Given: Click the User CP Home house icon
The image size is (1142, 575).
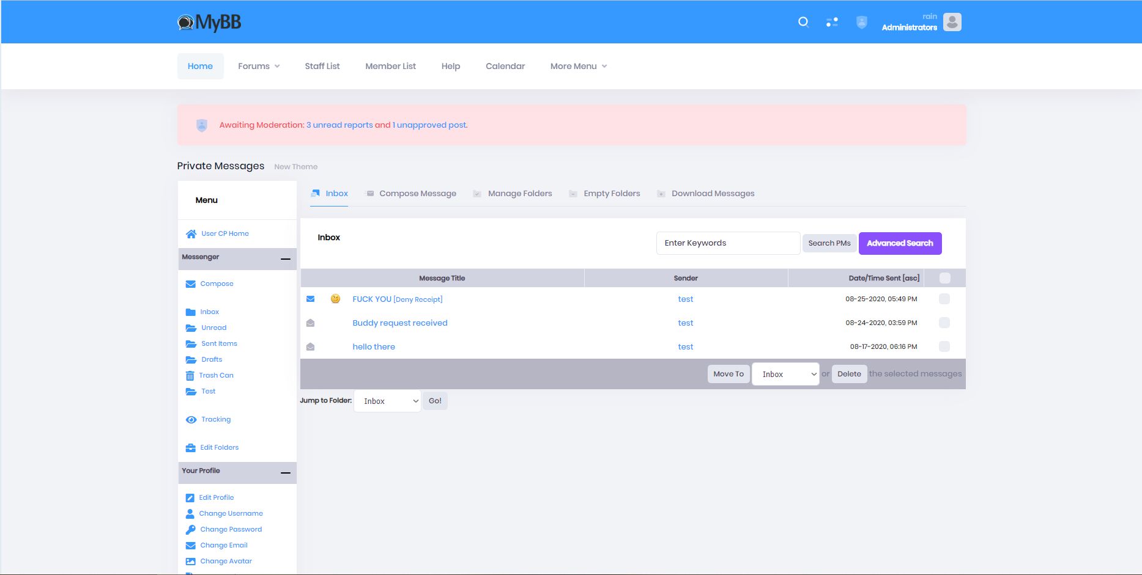Looking at the screenshot, I should click(x=191, y=234).
